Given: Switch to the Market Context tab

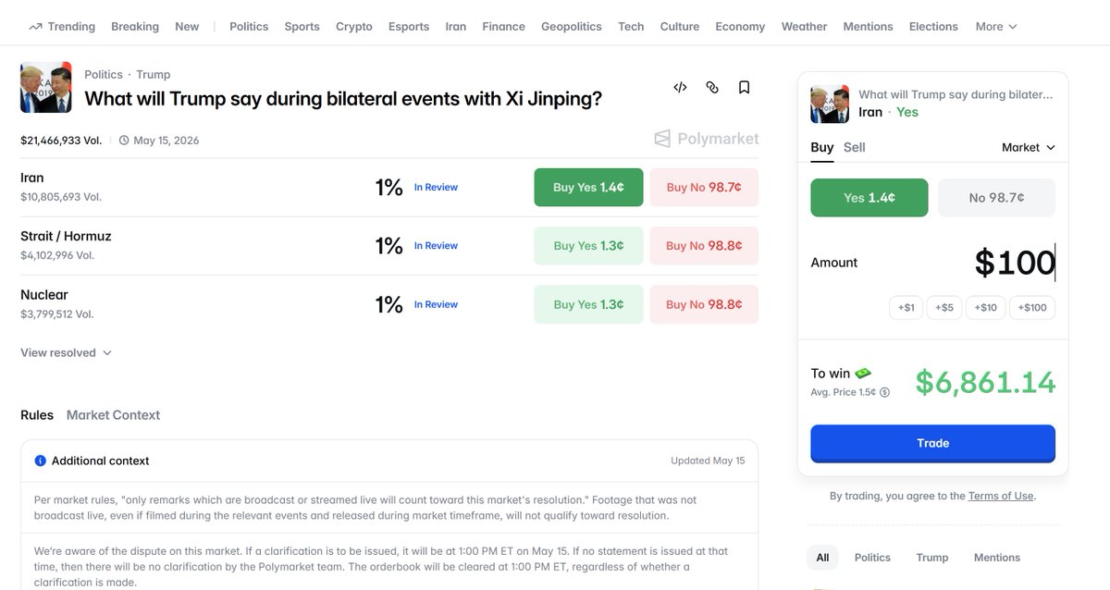Looking at the screenshot, I should pyautogui.click(x=113, y=415).
